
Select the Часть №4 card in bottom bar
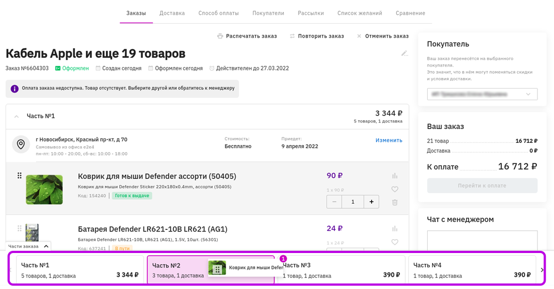[x=472, y=270]
